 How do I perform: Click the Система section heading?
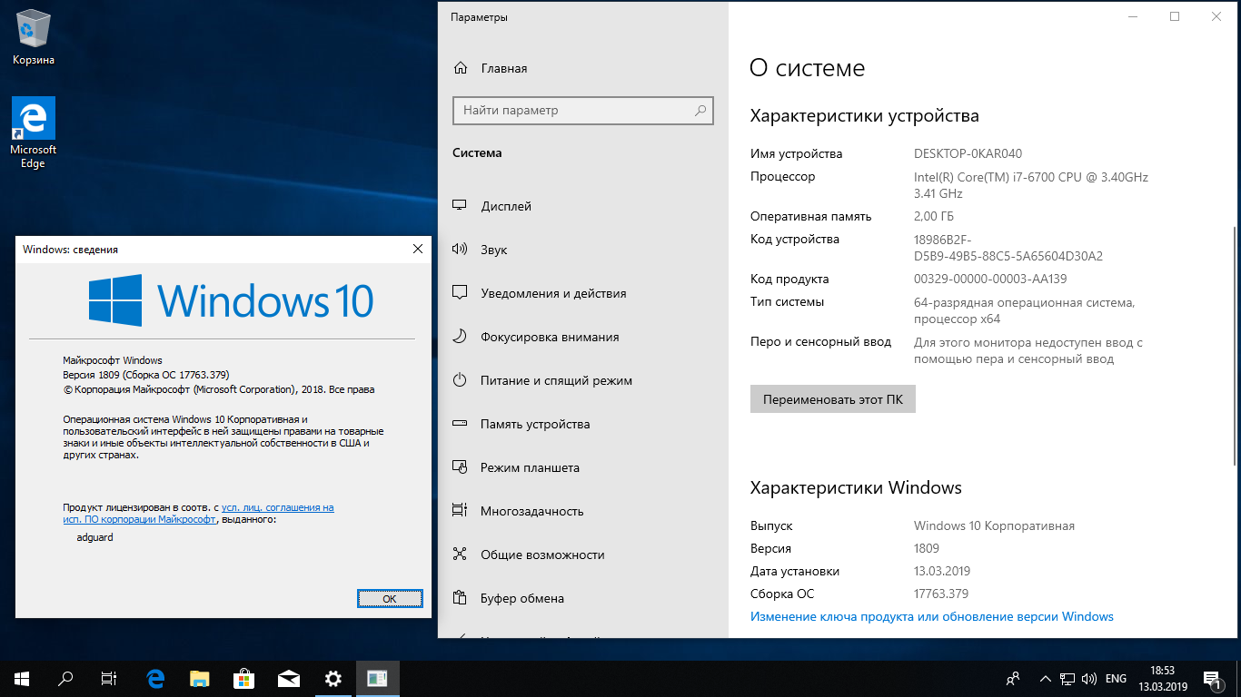point(477,153)
